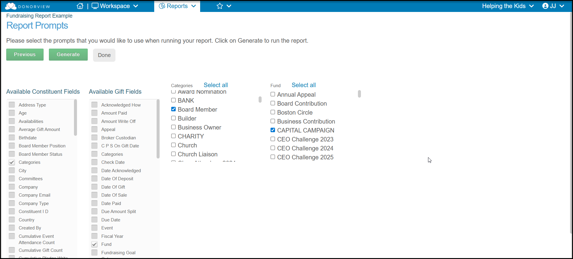Open the JJ user menu chevron
Screen dimensions: 573x259
point(562,6)
